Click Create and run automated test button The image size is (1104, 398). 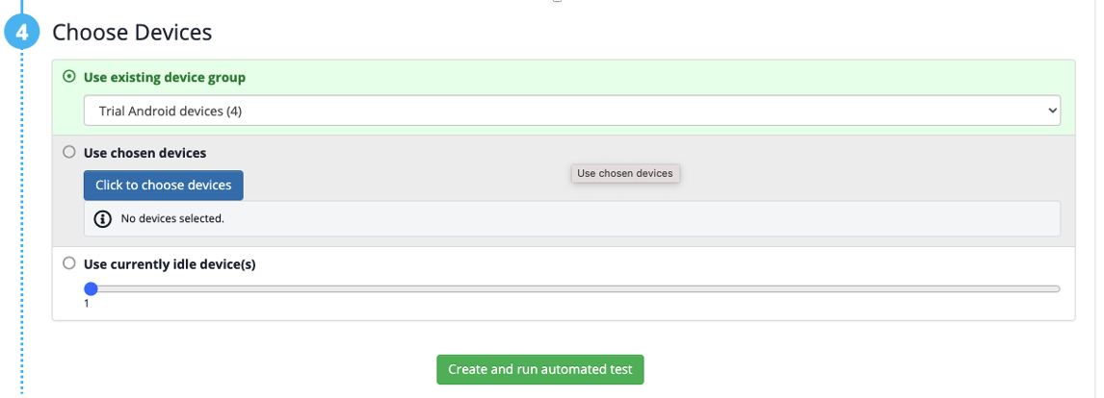click(539, 369)
